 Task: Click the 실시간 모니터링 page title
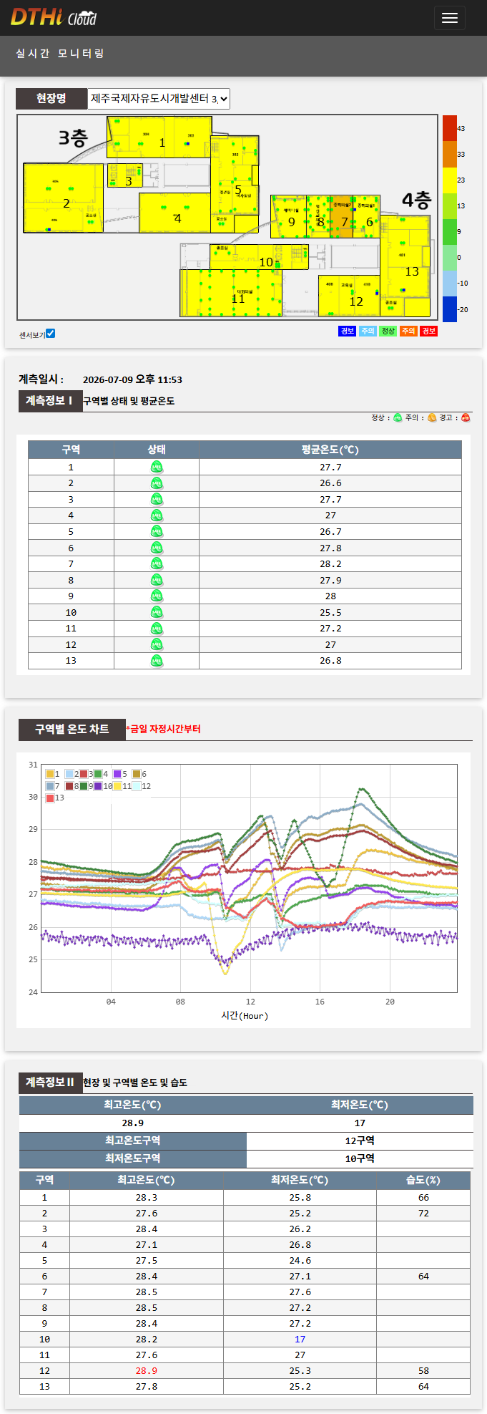tap(60, 53)
